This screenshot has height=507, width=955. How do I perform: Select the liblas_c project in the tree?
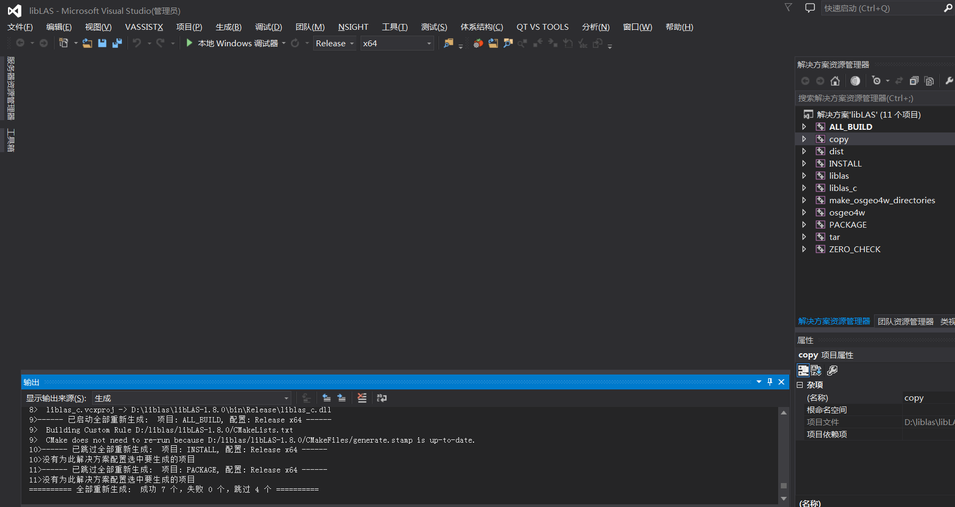(843, 188)
